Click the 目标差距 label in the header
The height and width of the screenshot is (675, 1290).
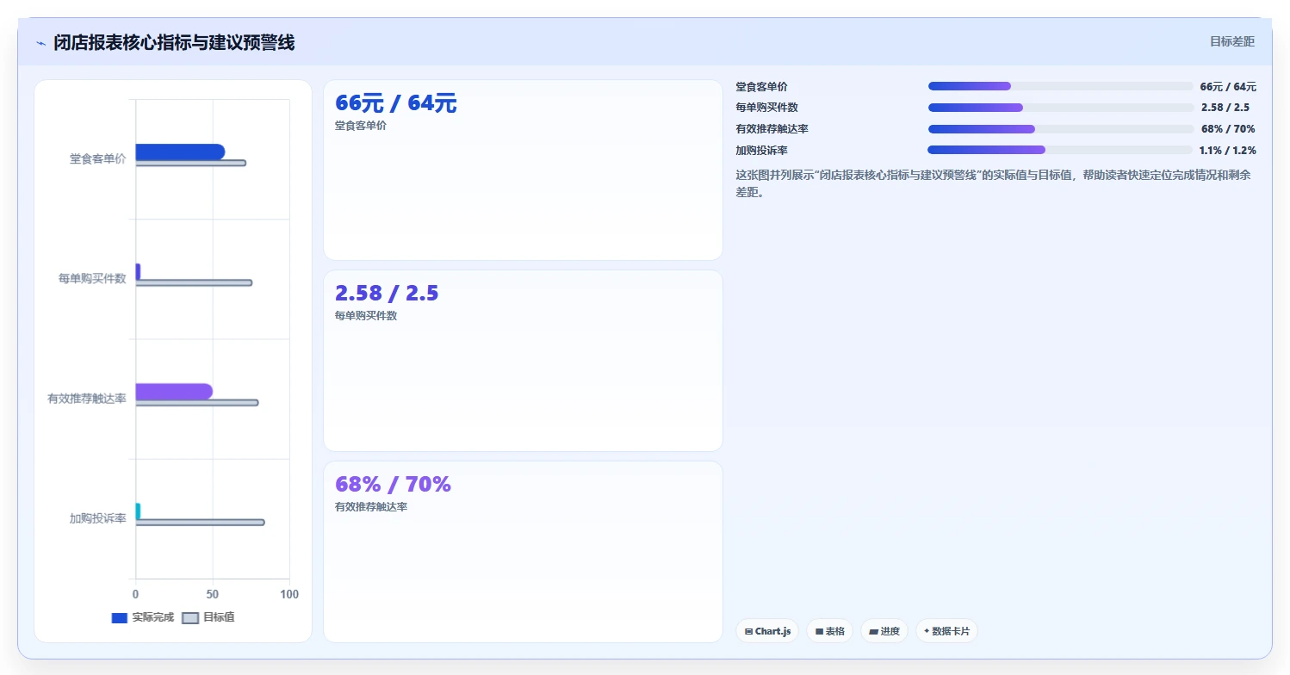1232,41
